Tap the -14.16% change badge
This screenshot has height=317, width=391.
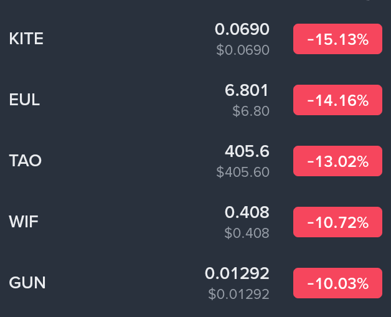[337, 100]
